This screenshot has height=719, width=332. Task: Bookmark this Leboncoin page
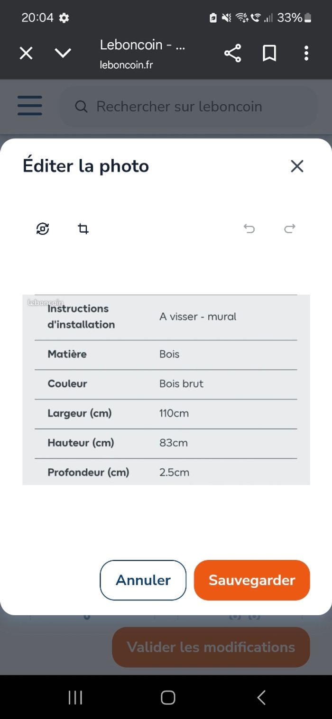point(269,53)
